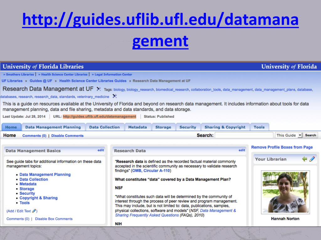Viewport: 321px width, 240px height.
Task: Click Disable Comments link
Action: (x=67, y=136)
